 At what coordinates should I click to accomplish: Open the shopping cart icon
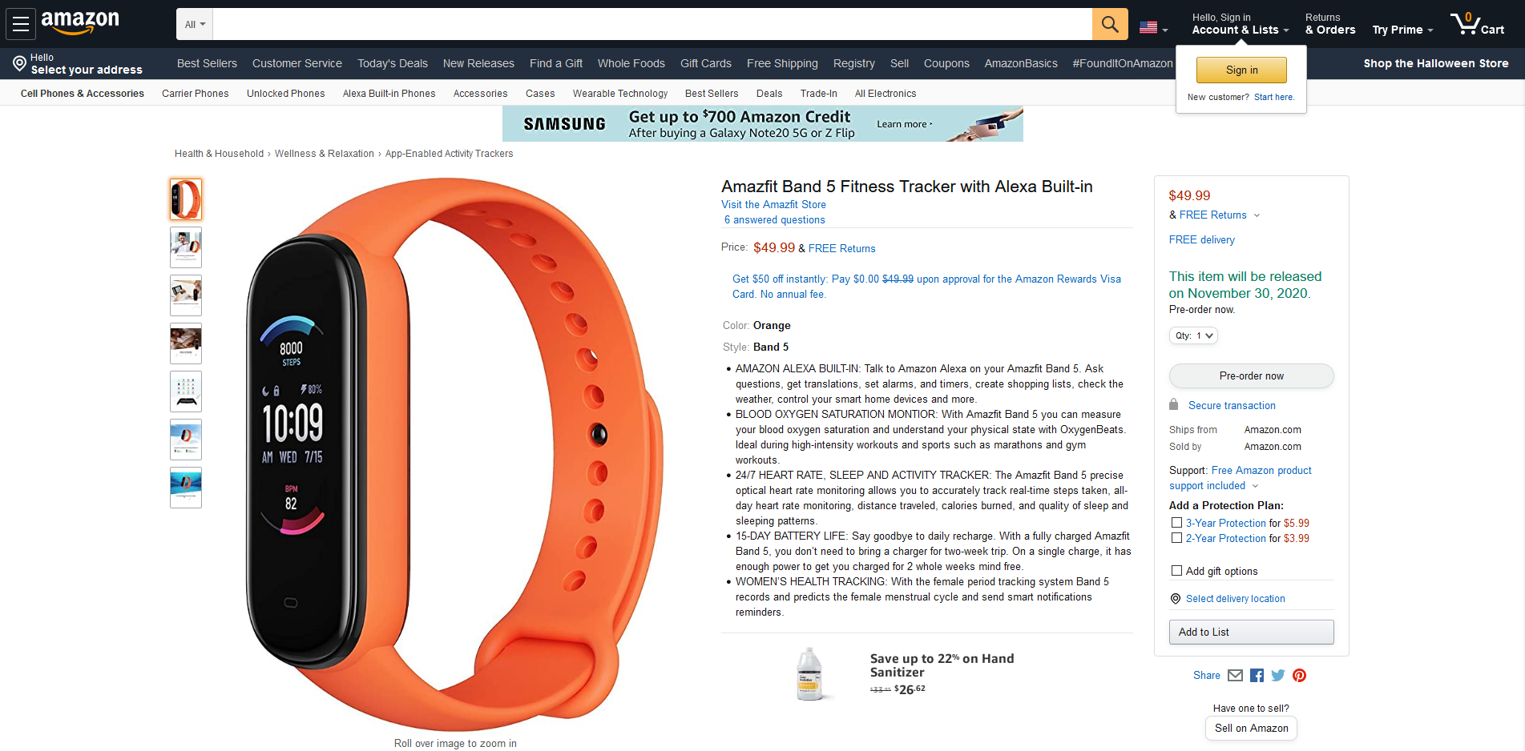coord(1477,24)
